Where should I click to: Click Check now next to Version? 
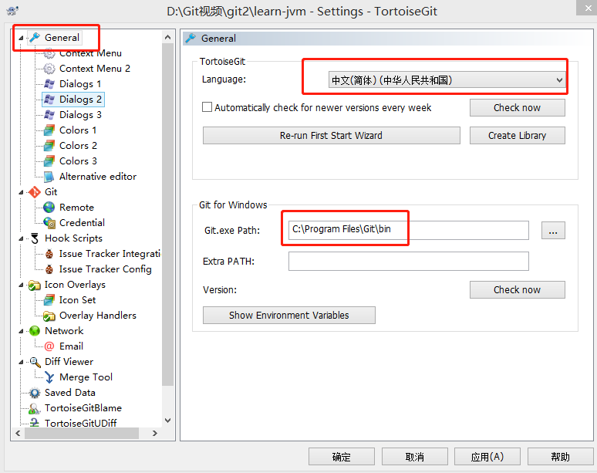[x=517, y=290]
